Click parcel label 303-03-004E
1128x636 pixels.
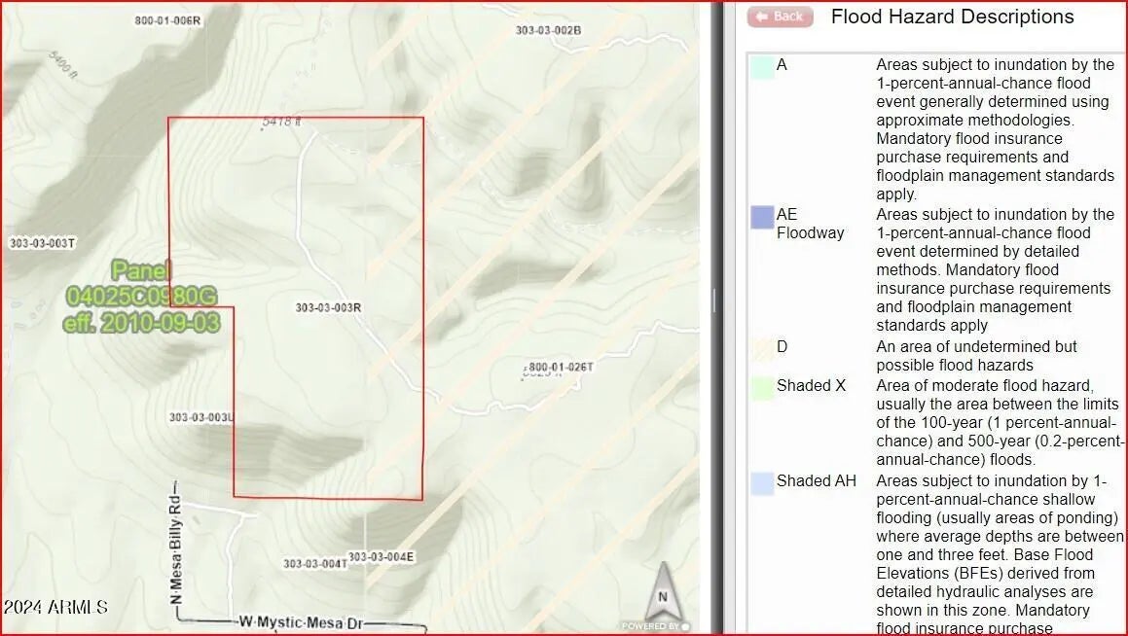(x=382, y=557)
